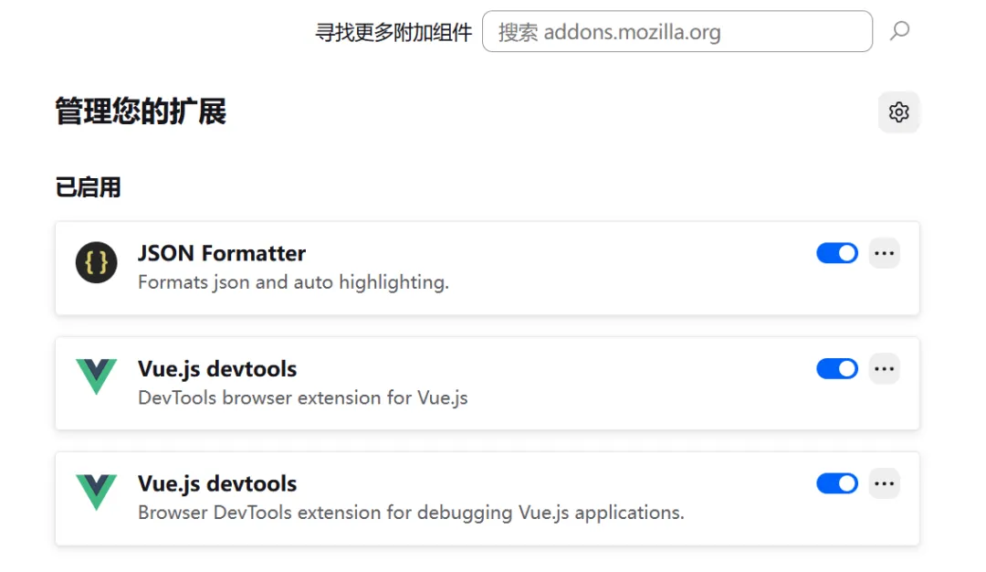
Task: Click the JSON Formatter extension title
Action: pyautogui.click(x=222, y=253)
